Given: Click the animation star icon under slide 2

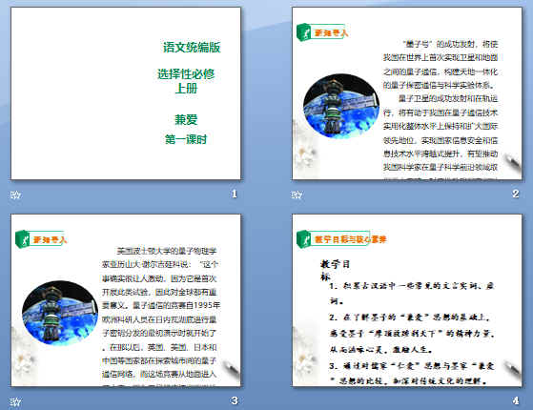Looking at the screenshot, I should tap(297, 195).
